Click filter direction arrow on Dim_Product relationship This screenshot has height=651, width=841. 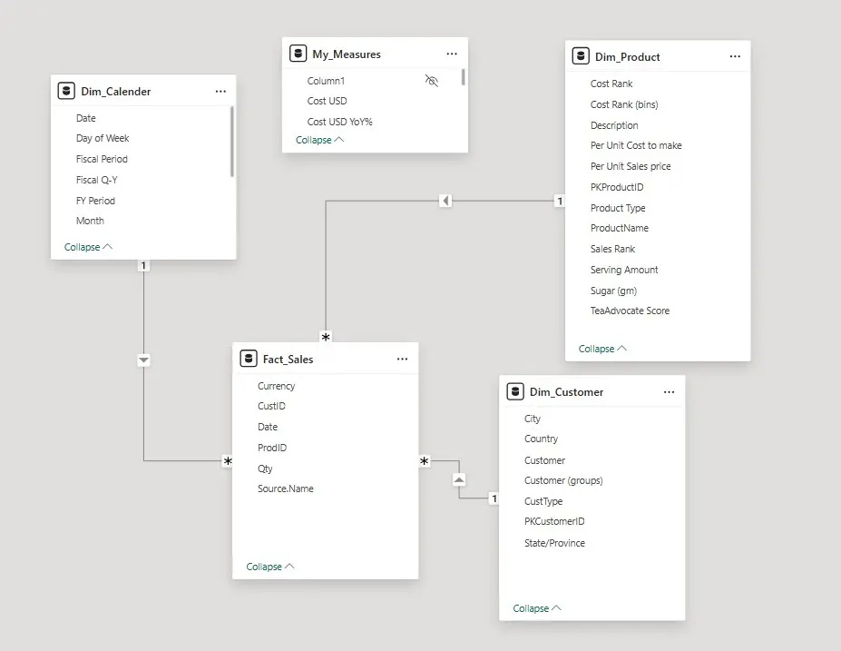pos(445,201)
